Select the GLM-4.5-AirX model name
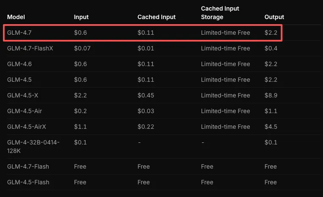 click(x=27, y=127)
